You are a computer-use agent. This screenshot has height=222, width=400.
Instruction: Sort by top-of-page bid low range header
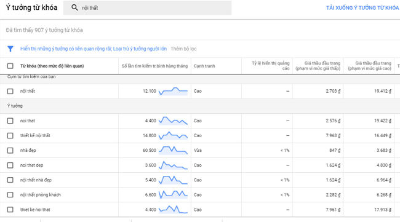click(318, 66)
